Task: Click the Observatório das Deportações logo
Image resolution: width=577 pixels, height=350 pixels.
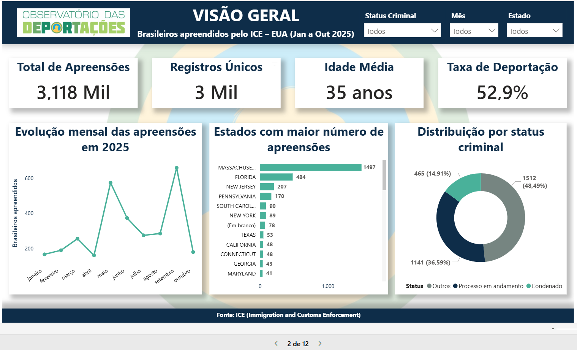Action: 73,22
